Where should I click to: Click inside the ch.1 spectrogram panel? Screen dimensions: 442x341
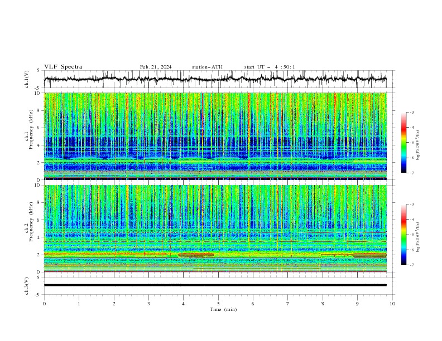(215, 136)
